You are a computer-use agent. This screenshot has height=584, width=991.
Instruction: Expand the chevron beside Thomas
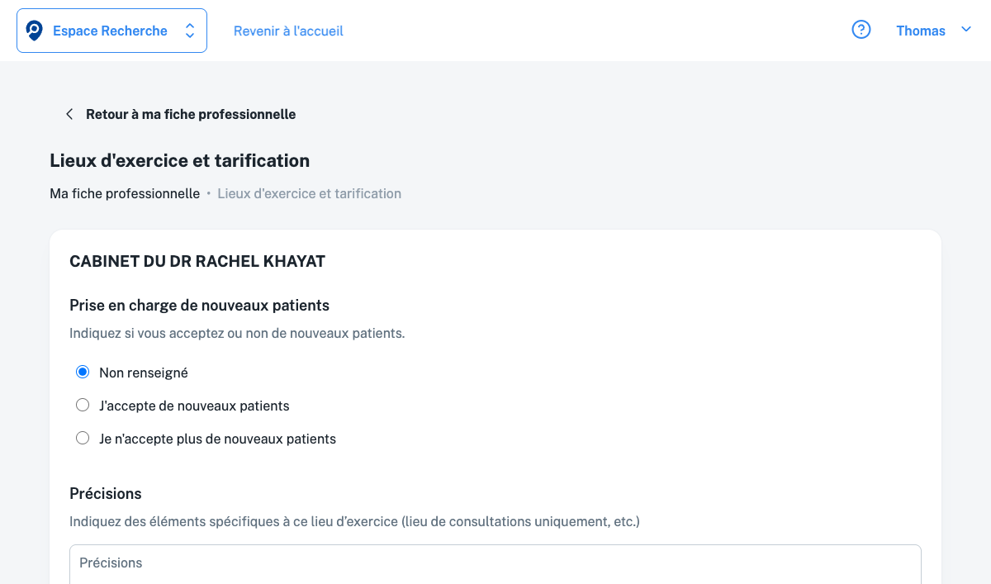(966, 30)
